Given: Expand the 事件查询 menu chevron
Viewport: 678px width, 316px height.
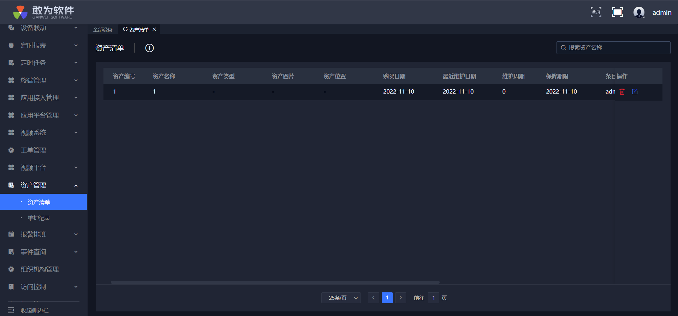Looking at the screenshot, I should click(76, 252).
